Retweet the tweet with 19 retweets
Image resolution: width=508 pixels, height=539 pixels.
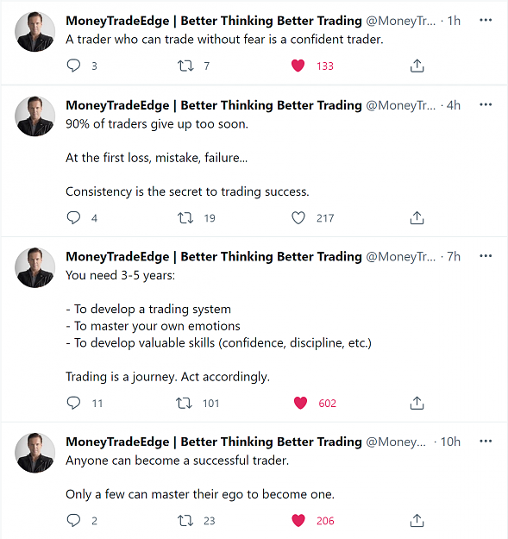click(185, 217)
